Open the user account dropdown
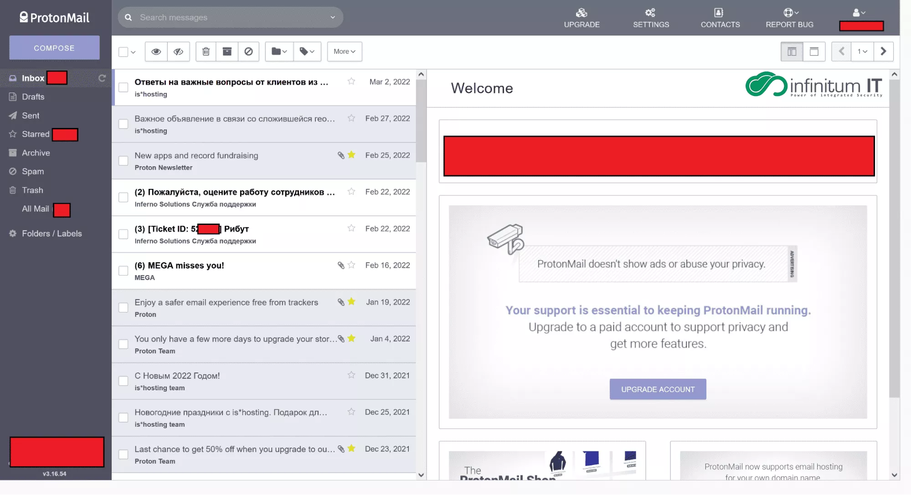The image size is (911, 495). point(859,13)
